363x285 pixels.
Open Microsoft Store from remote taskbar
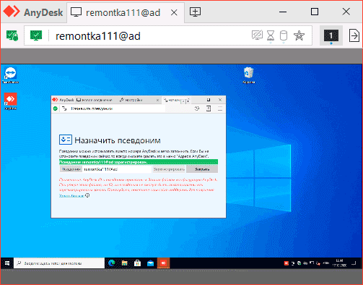click(x=137, y=263)
